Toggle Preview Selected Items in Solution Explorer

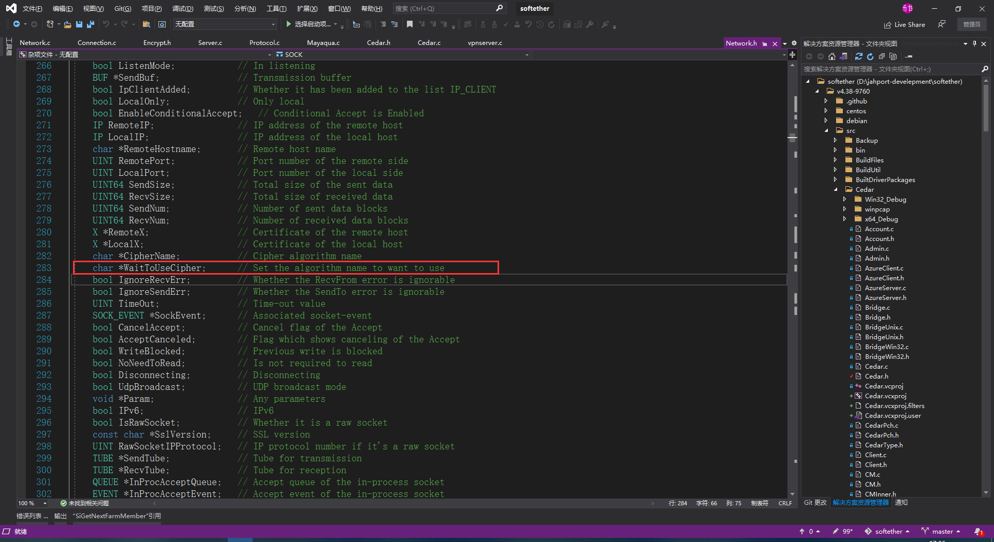[893, 57]
